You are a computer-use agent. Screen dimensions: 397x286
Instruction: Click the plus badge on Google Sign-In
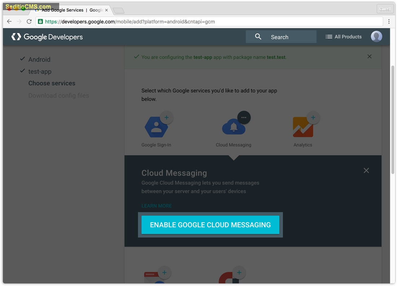167,118
